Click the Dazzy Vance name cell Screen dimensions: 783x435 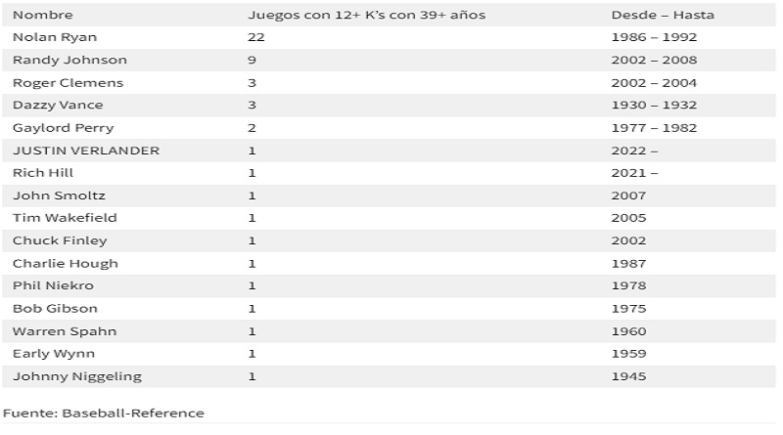(x=58, y=106)
